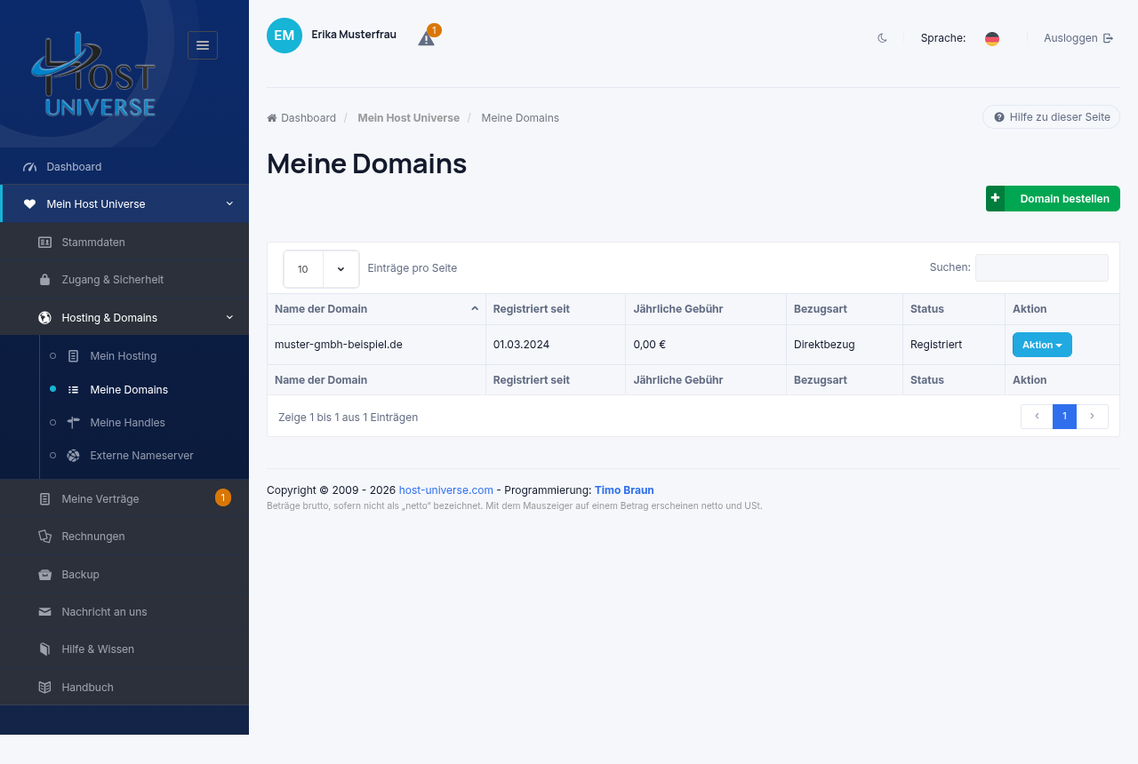This screenshot has width=1138, height=764.
Task: Click the previous page arrow
Action: [1037, 417]
